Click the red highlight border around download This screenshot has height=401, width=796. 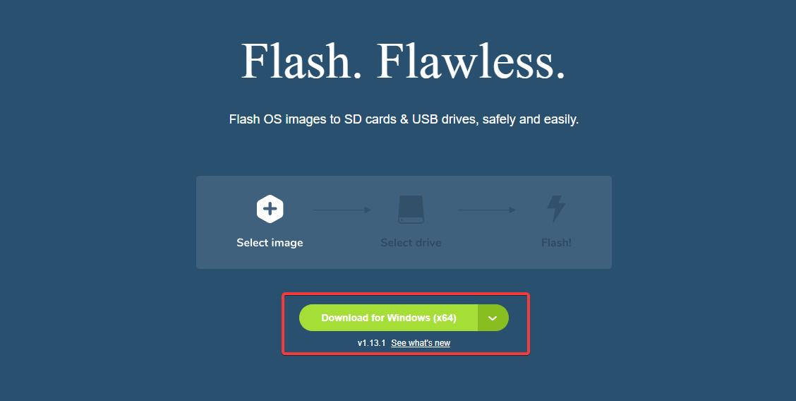click(283, 325)
